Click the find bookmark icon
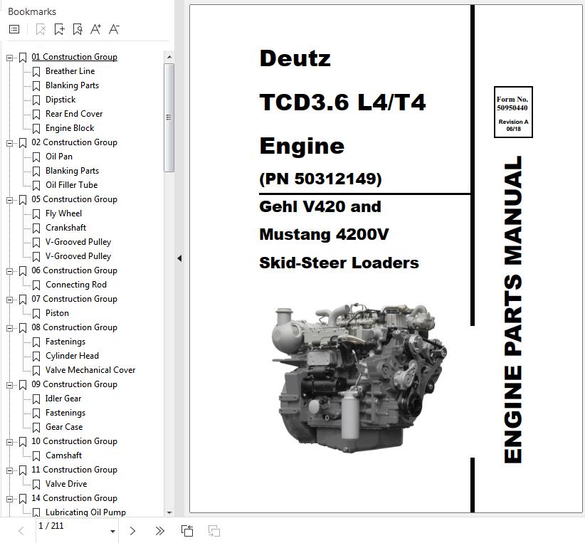 (x=78, y=29)
